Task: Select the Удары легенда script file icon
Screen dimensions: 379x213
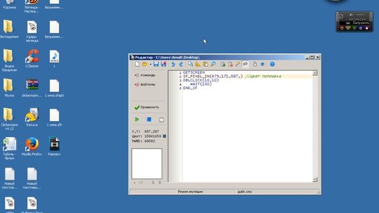Action: (x=32, y=31)
